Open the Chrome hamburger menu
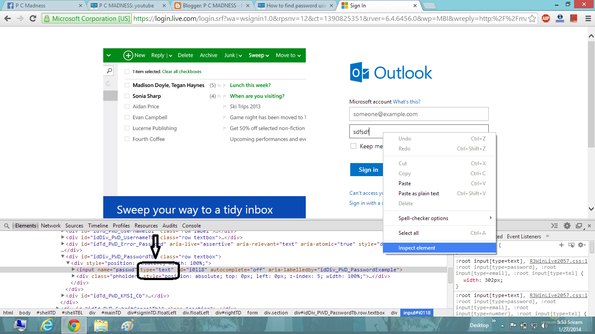 tap(587, 19)
